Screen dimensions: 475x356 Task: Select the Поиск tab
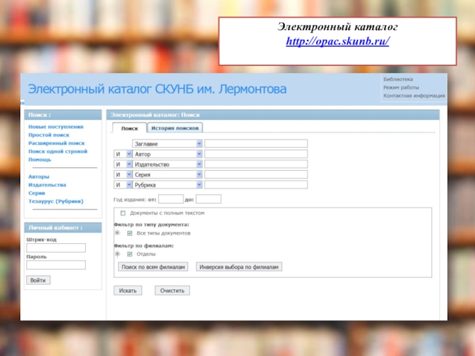(129, 128)
